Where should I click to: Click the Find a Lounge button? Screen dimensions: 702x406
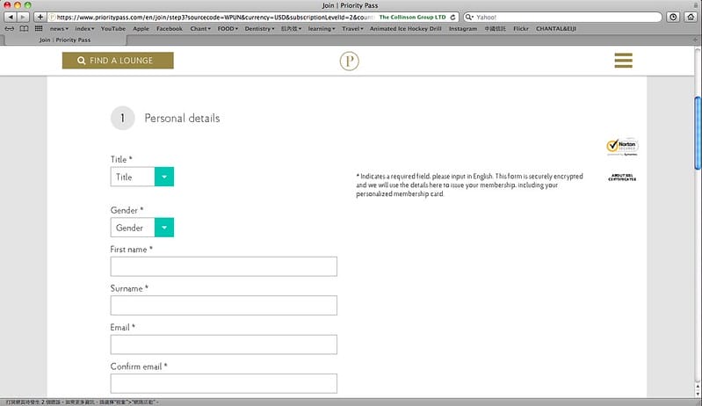(x=118, y=61)
